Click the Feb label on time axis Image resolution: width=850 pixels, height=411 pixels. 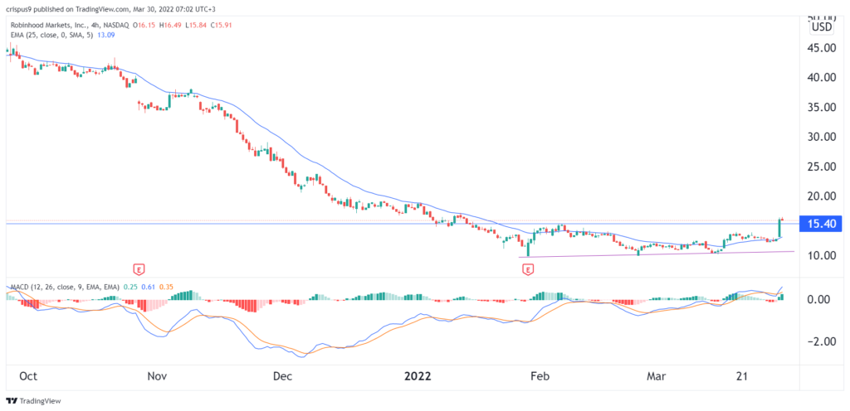(540, 376)
